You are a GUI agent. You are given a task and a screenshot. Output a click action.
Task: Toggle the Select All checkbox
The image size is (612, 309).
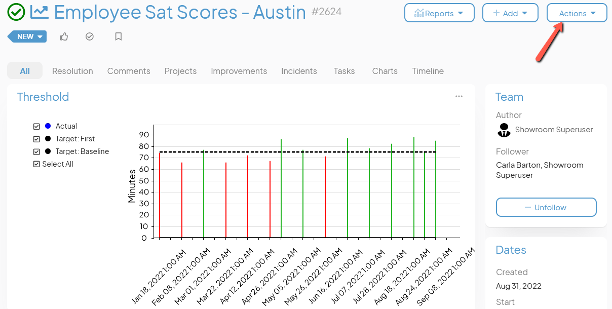(36, 164)
